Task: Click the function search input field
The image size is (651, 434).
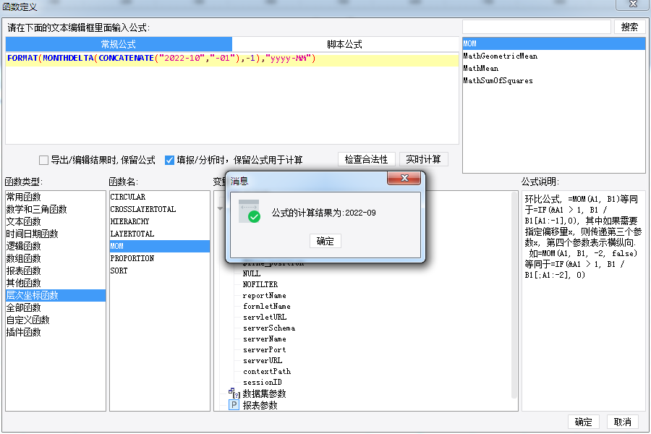Action: pyautogui.click(x=537, y=27)
